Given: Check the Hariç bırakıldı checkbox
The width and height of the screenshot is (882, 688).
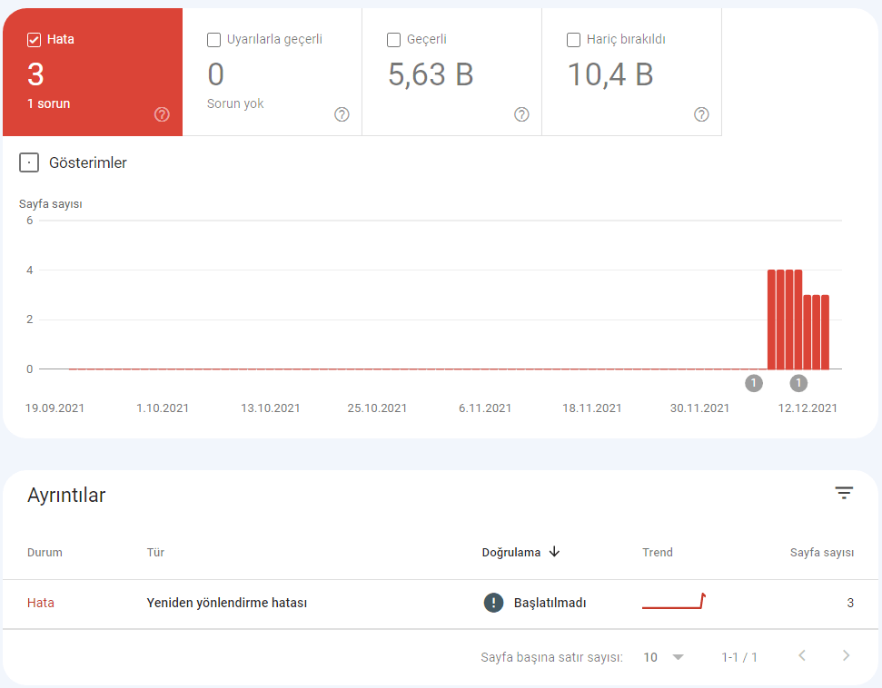Looking at the screenshot, I should (x=573, y=40).
